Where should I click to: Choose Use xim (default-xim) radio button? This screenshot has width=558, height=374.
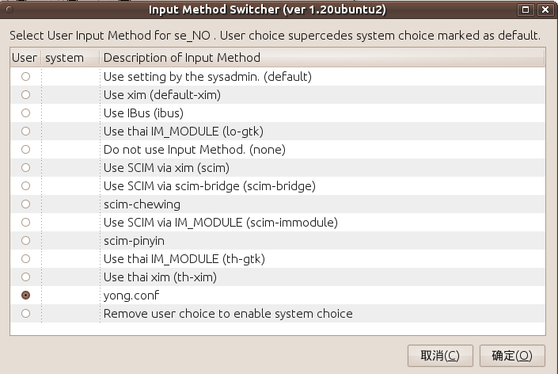[25, 95]
